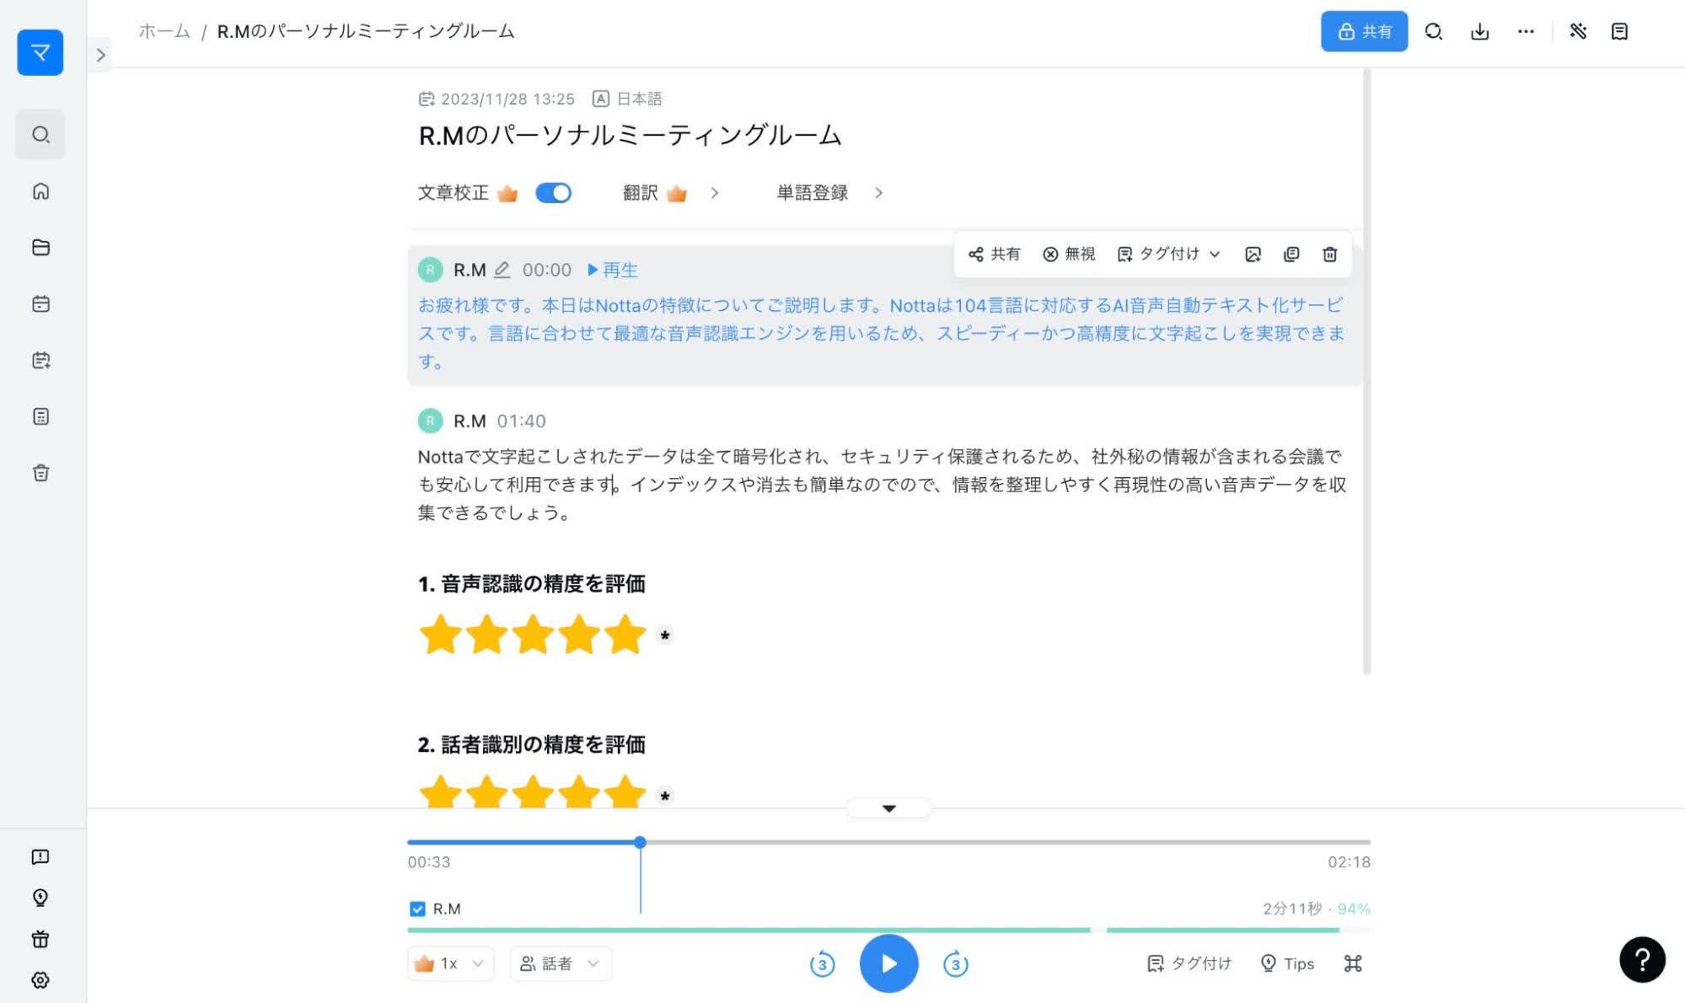Viewport: 1685px width, 1003px height.
Task: Go to home via sidebar house icon
Action: 40,191
